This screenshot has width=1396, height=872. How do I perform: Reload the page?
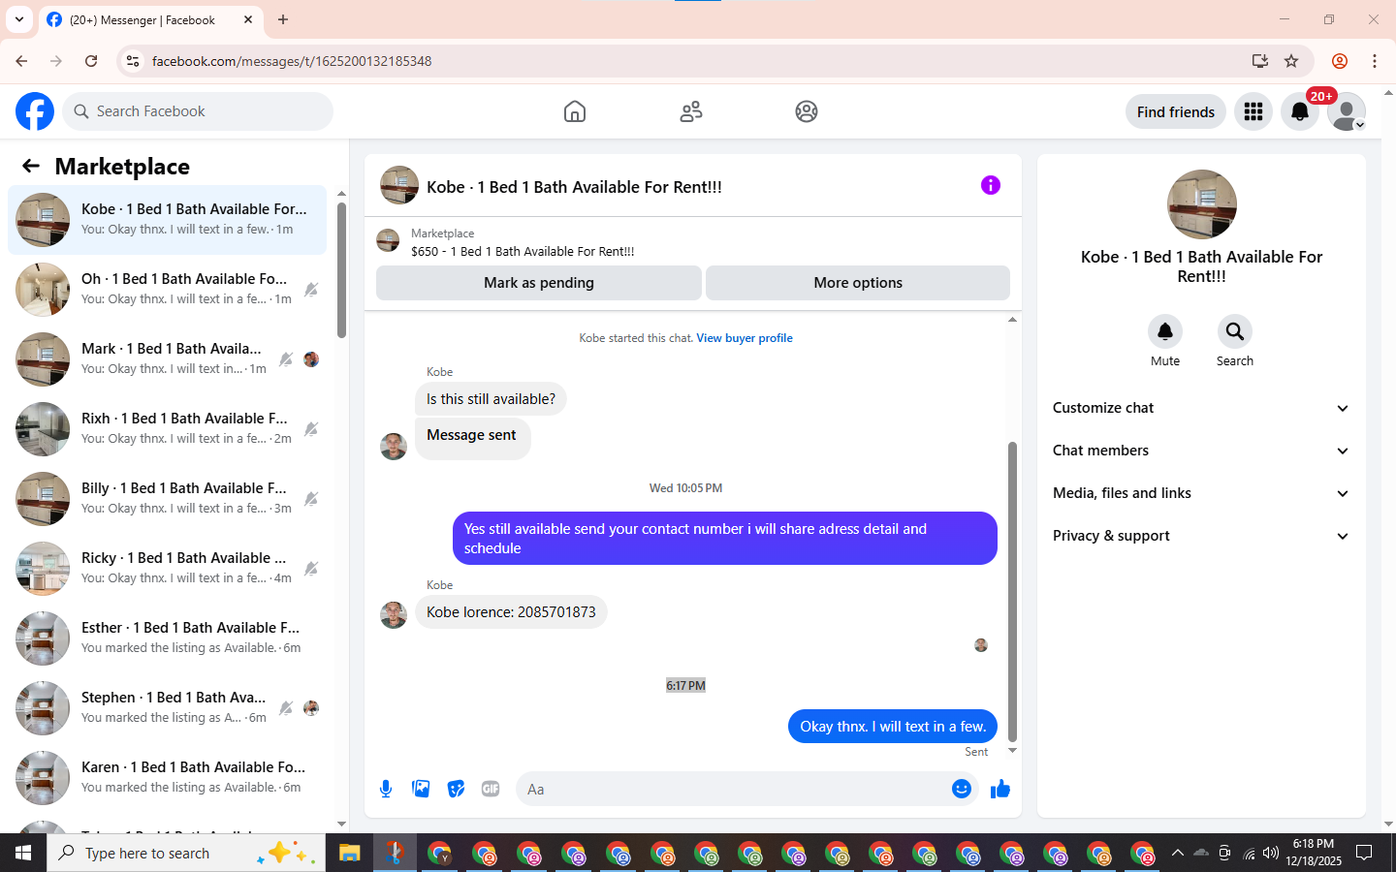(x=91, y=61)
